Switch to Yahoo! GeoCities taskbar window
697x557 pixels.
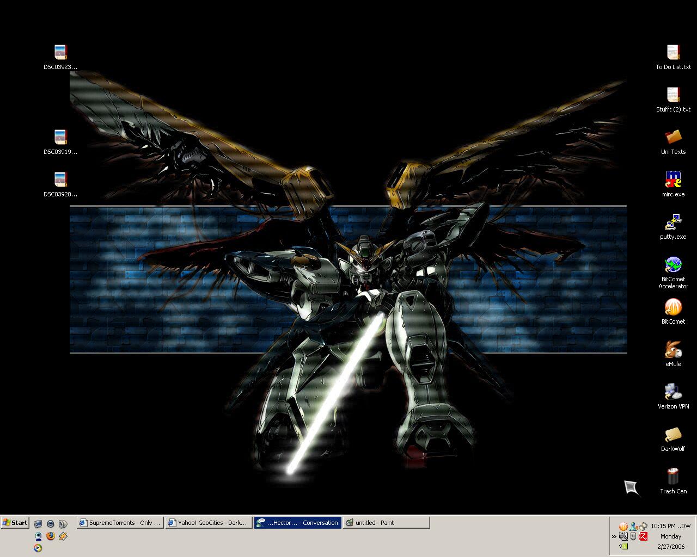[x=209, y=523]
